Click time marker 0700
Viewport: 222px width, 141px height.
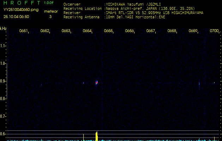click(214, 31)
